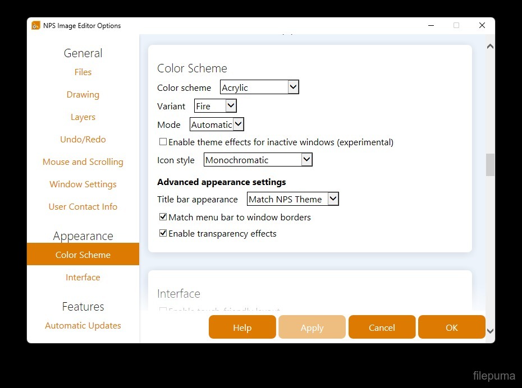Click the NPS Image Editor title bar icon
The width and height of the screenshot is (522, 388).
click(36, 26)
